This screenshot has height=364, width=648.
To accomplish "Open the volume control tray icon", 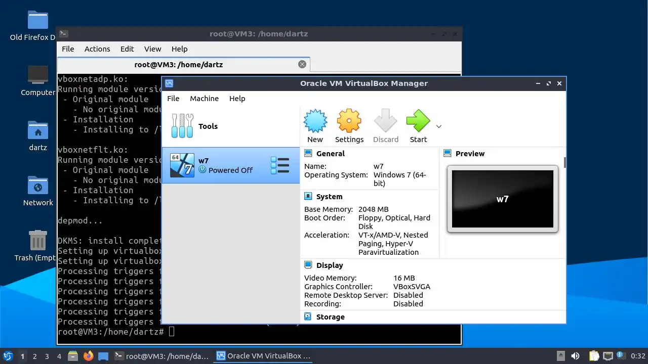I will (x=575, y=356).
